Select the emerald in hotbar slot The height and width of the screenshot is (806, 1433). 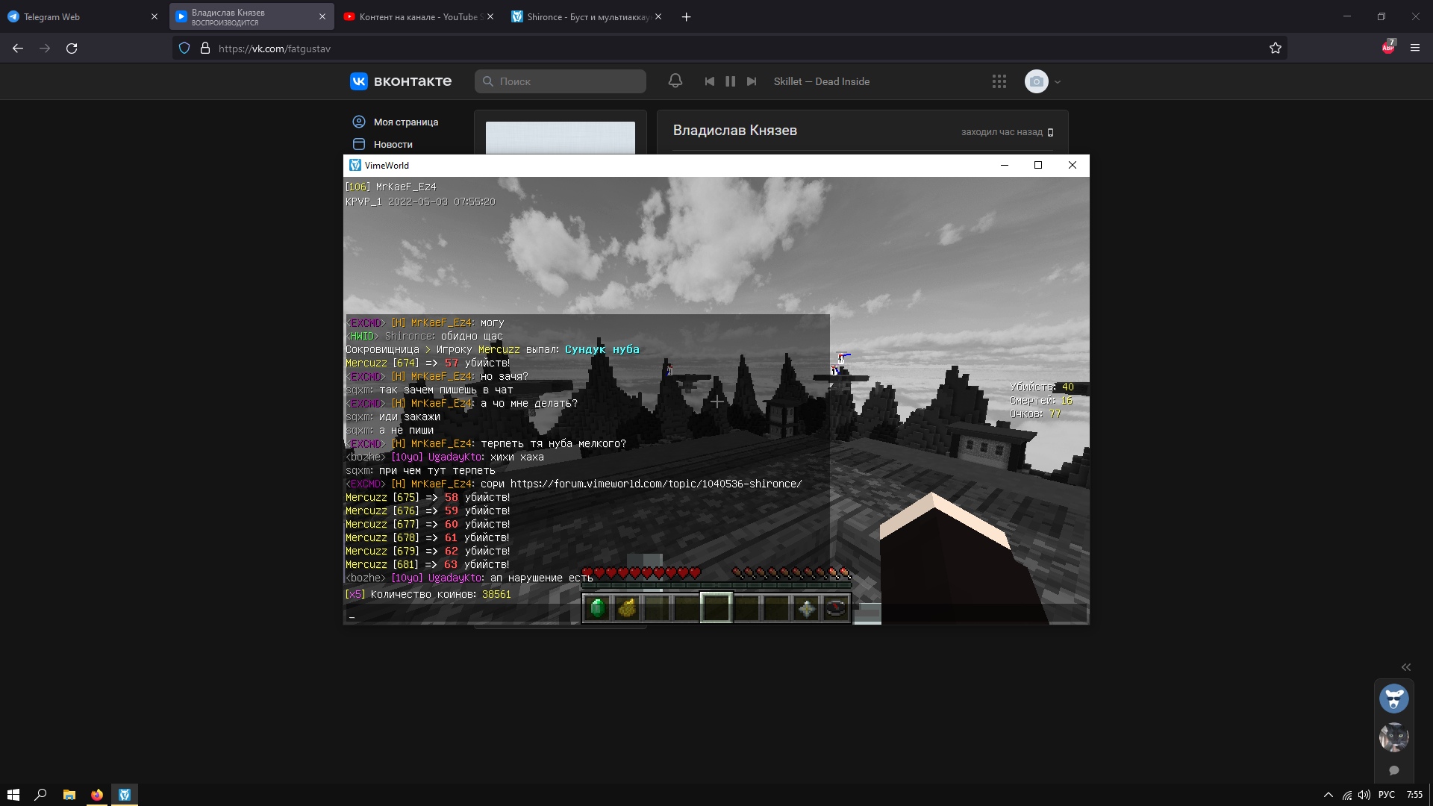point(597,608)
